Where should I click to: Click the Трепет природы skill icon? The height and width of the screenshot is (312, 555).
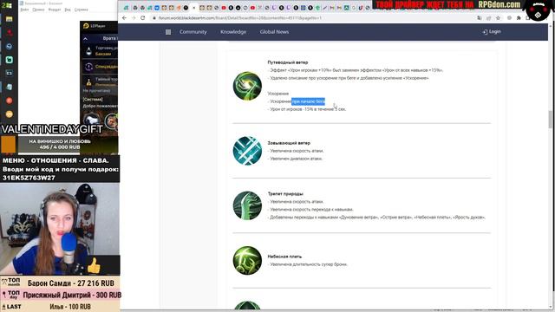click(x=247, y=205)
